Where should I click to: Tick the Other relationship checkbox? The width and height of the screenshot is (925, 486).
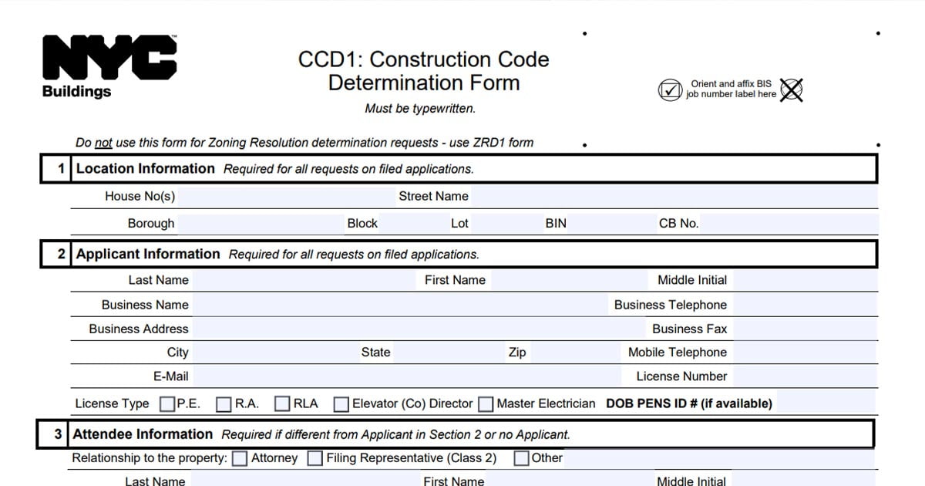pyautogui.click(x=521, y=458)
